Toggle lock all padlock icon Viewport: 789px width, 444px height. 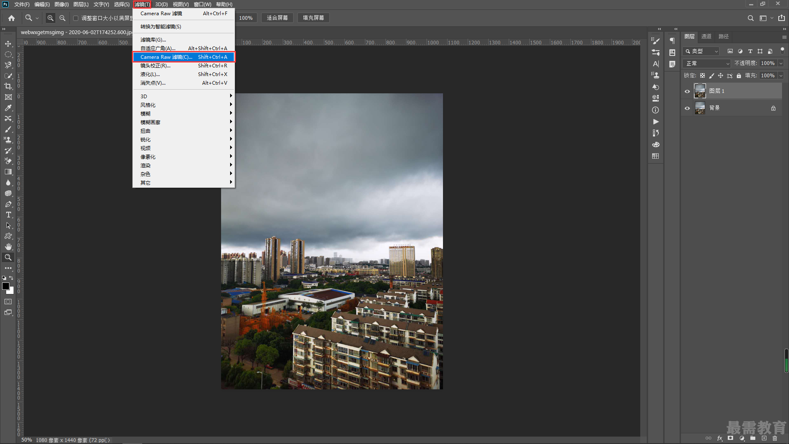(x=739, y=76)
